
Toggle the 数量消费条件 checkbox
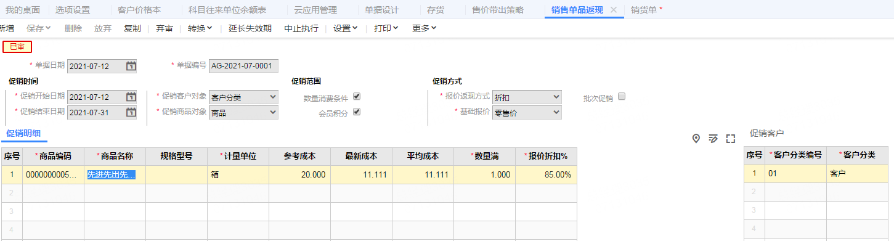[x=357, y=97]
